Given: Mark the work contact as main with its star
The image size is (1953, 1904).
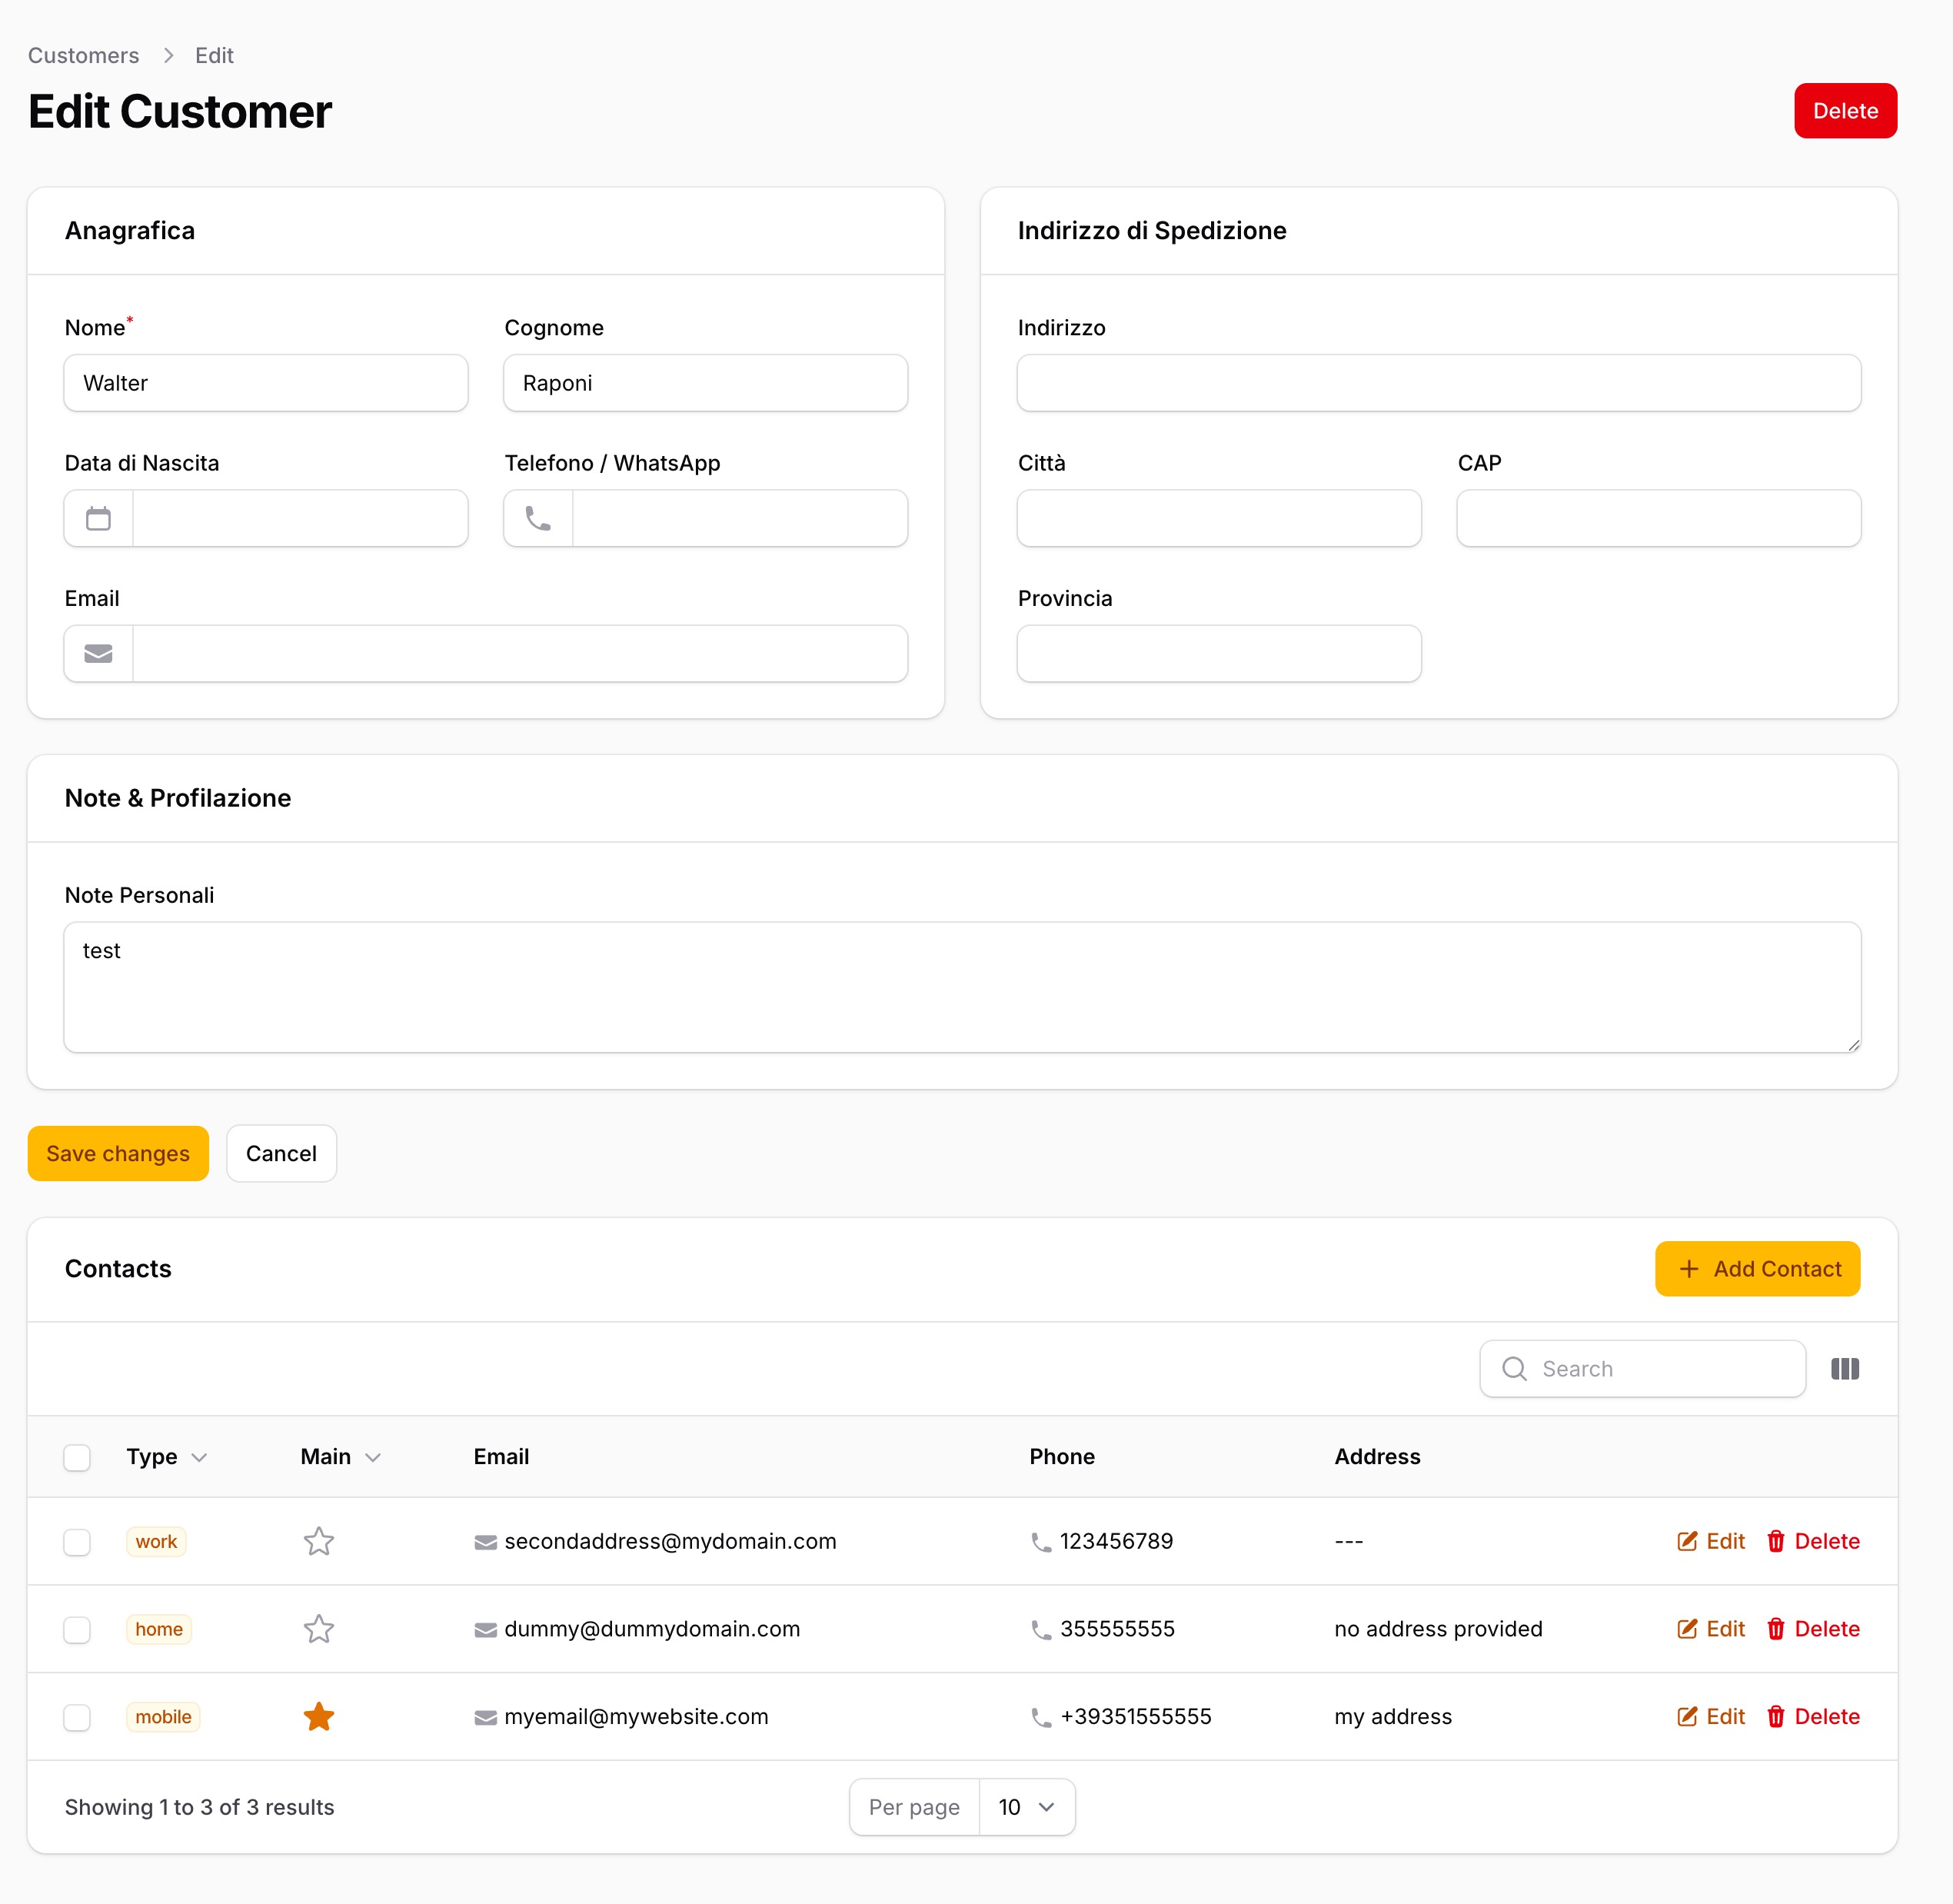Looking at the screenshot, I should click(x=318, y=1541).
